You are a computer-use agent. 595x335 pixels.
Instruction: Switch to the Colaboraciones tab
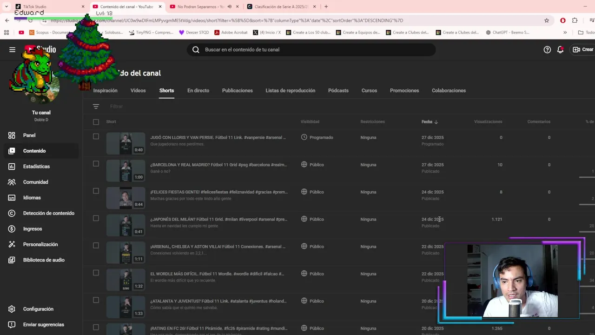coord(449,91)
